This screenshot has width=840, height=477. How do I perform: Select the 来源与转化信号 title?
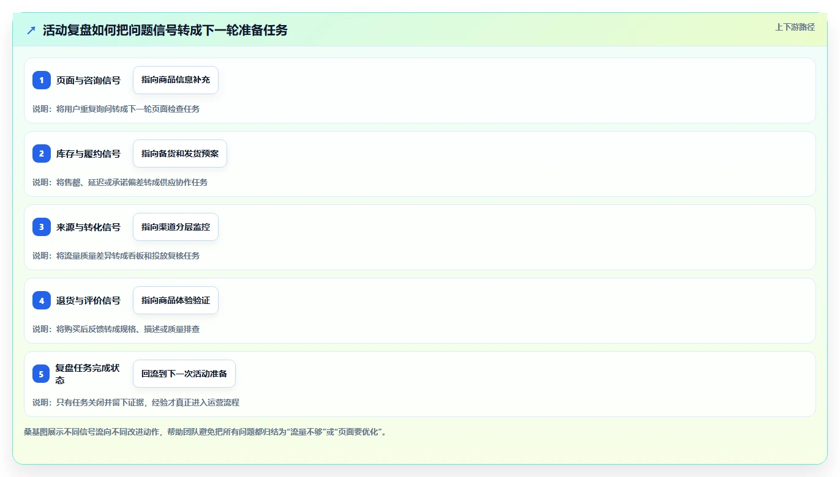coord(88,227)
